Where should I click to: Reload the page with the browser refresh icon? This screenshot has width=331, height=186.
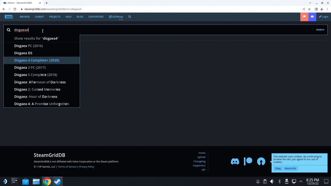(x=15, y=9)
